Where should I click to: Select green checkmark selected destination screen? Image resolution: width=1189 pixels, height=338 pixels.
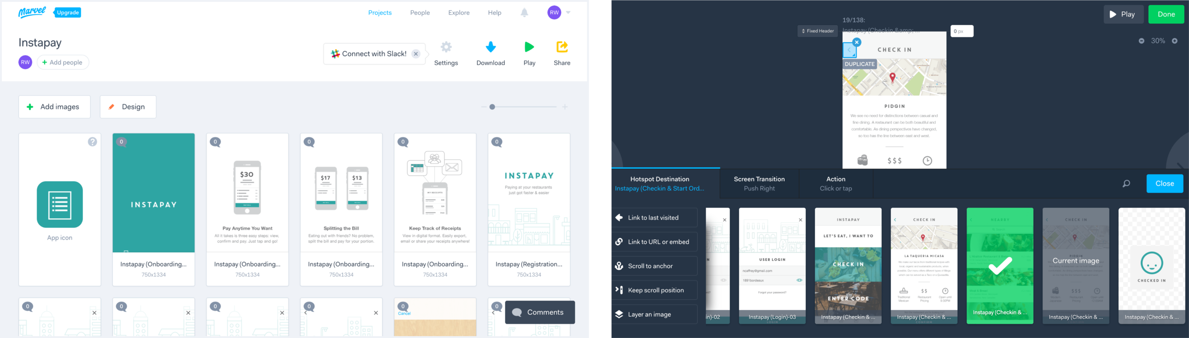1000,266
